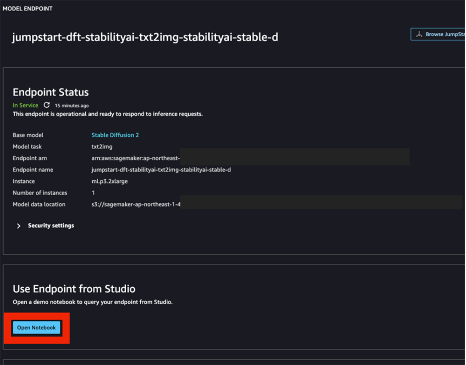Click the endpoint title jumpstart-dft-stabilityai heading
The image size is (466, 365).
click(x=145, y=37)
